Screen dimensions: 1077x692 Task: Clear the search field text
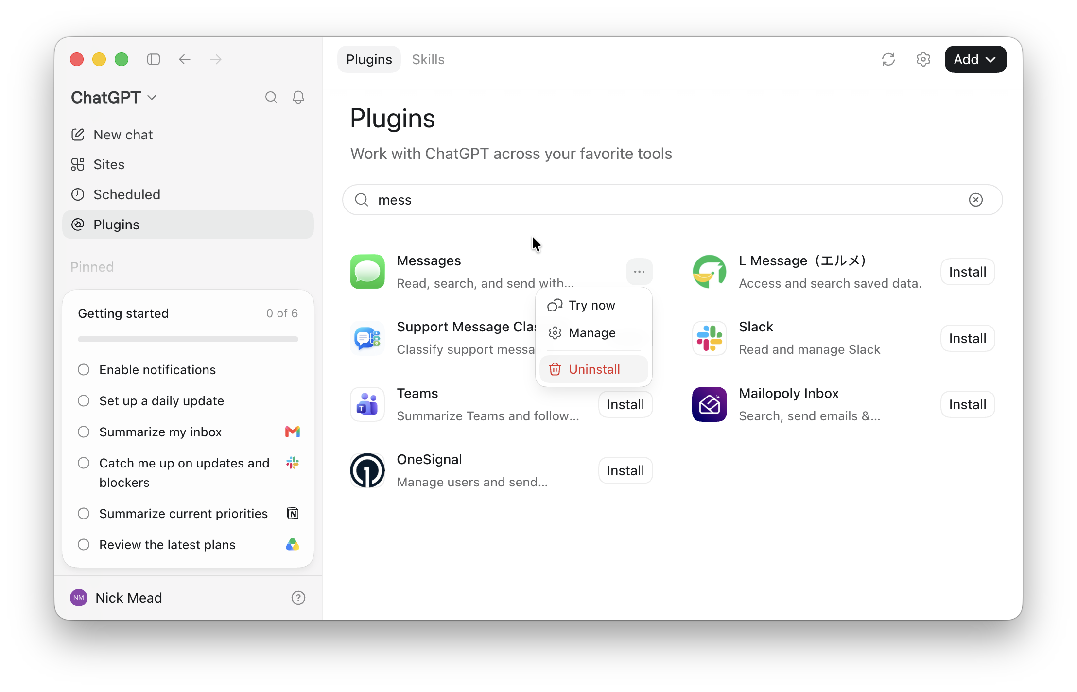pyautogui.click(x=976, y=200)
